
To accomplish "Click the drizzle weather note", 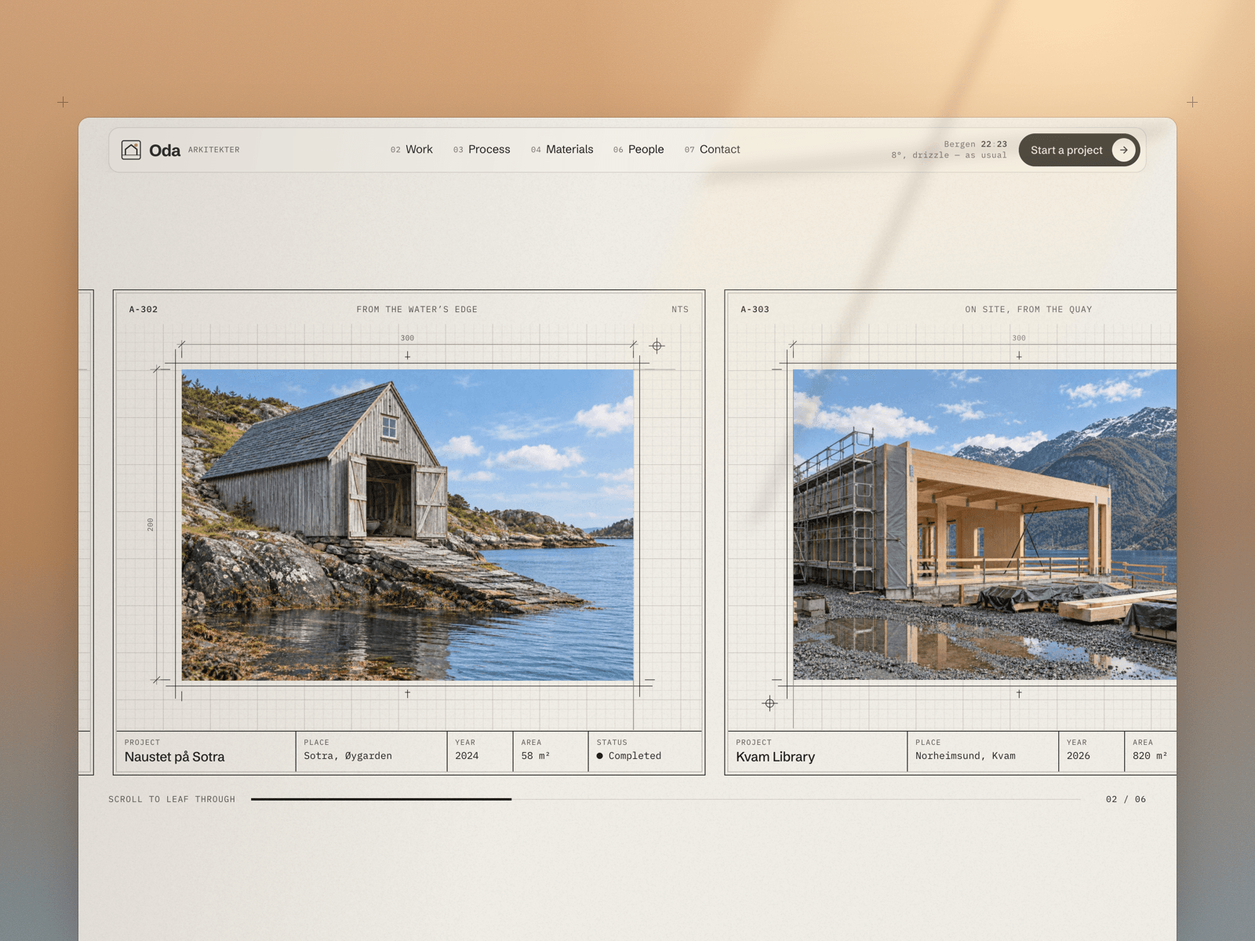I will click(948, 155).
